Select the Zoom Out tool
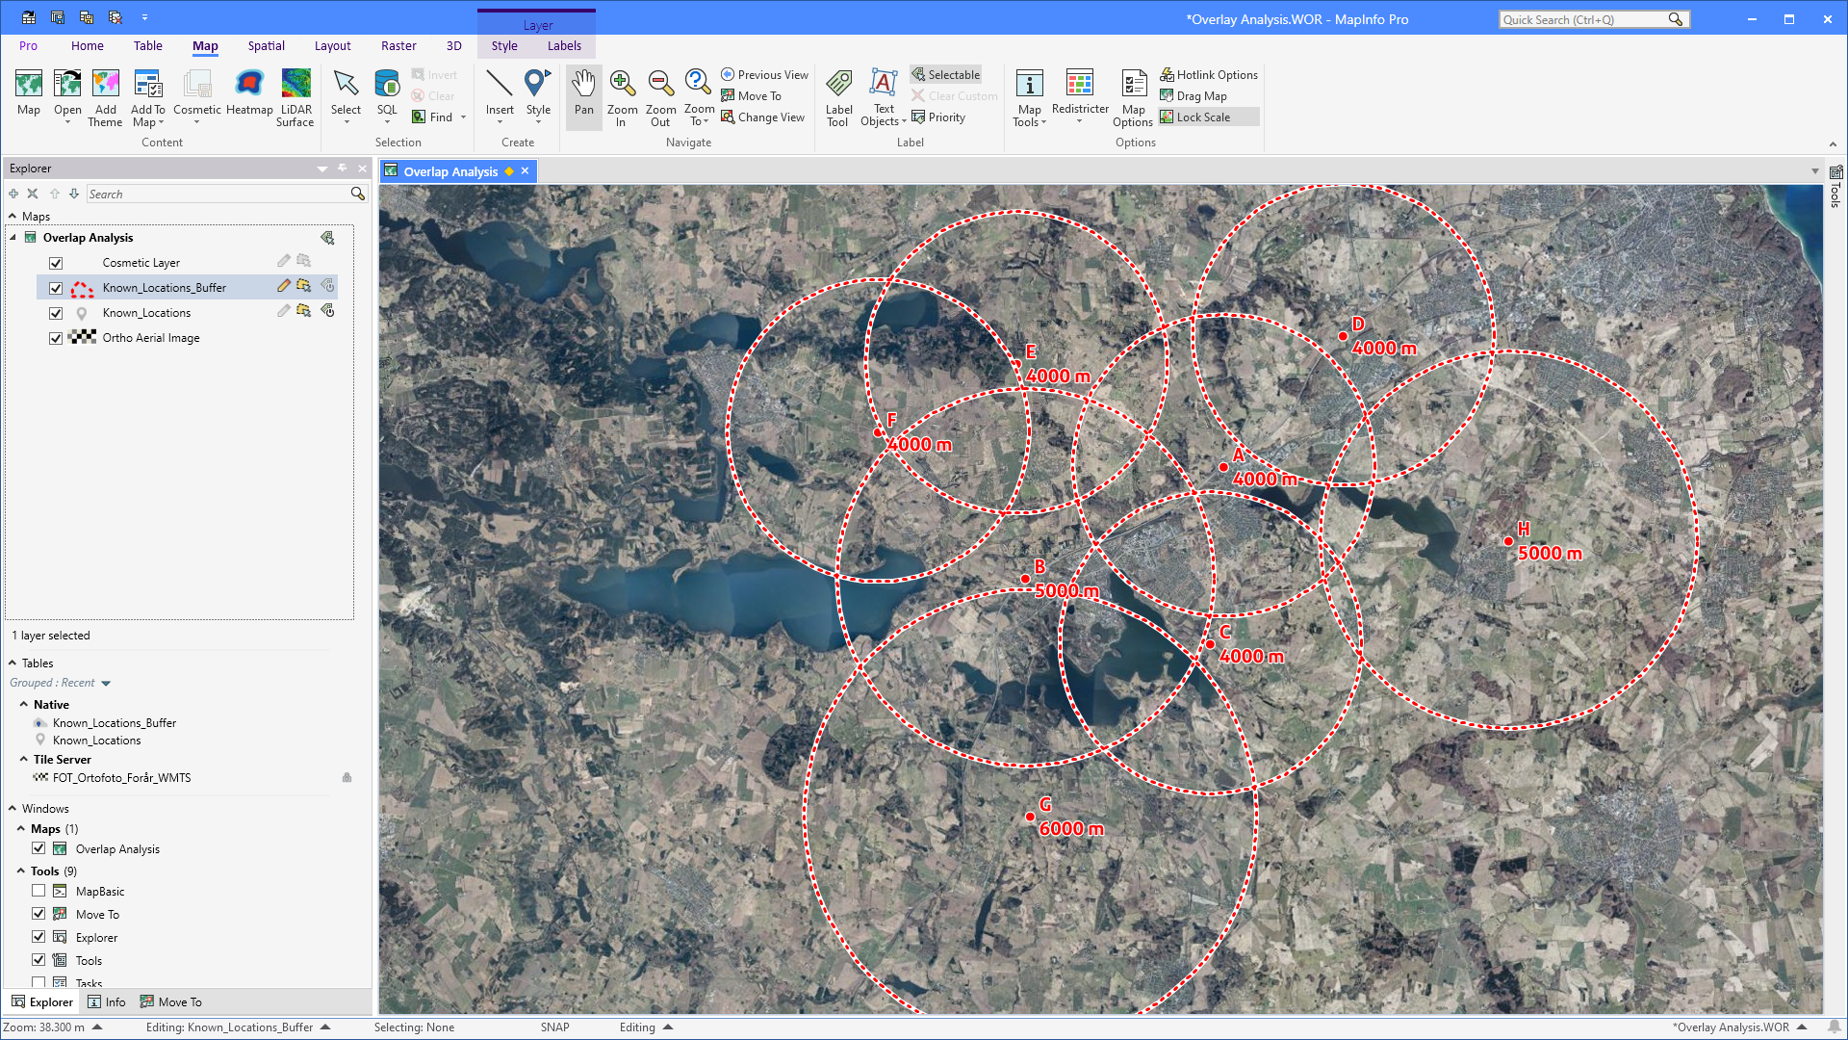Image resolution: width=1848 pixels, height=1040 pixels. coord(660,97)
